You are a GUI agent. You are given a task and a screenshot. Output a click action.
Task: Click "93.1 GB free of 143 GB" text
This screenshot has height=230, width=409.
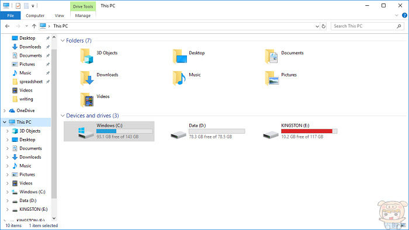pyautogui.click(x=117, y=137)
